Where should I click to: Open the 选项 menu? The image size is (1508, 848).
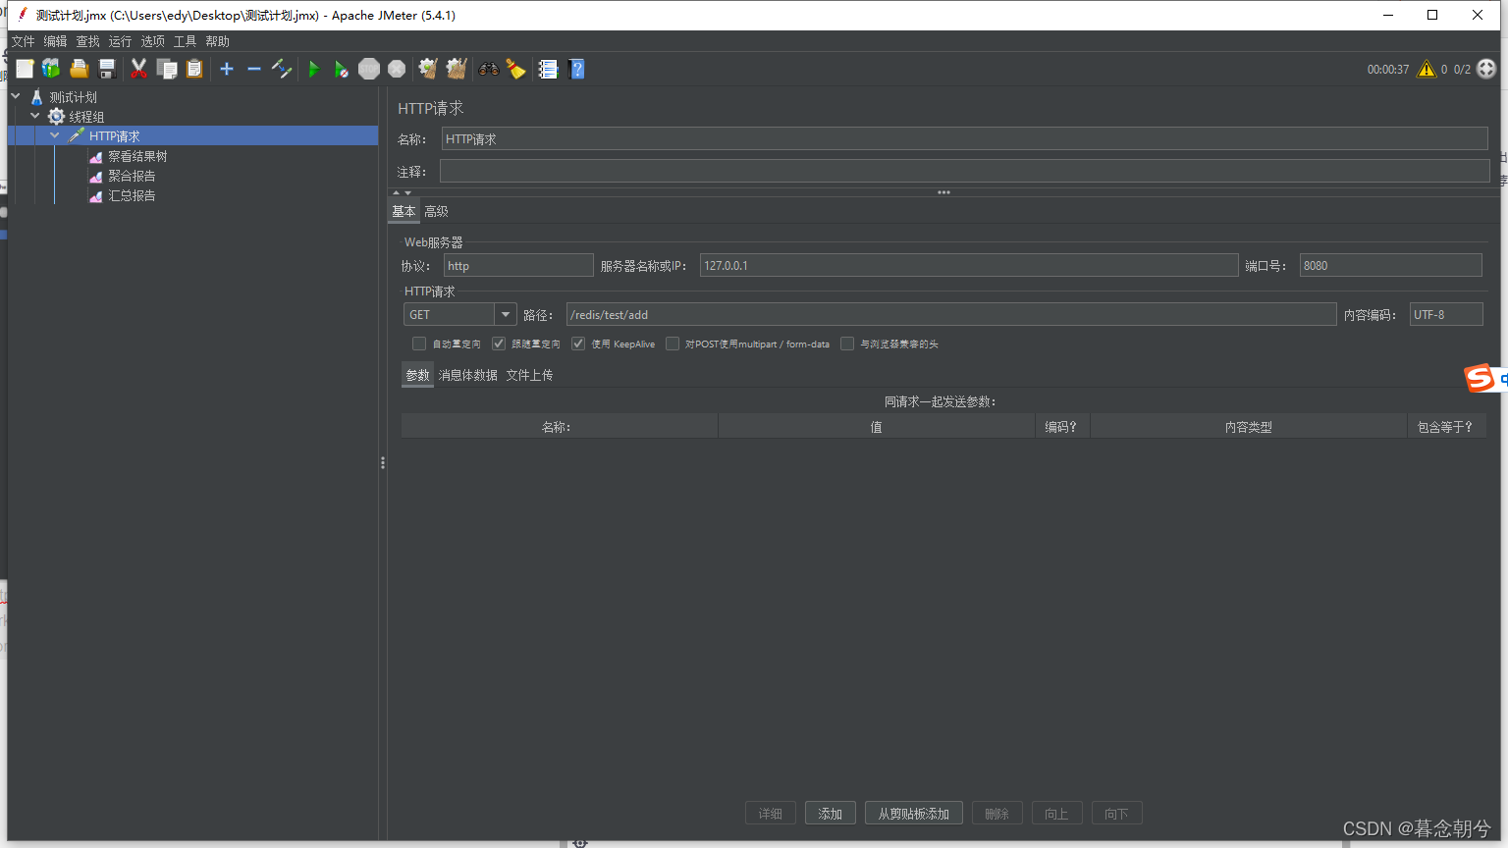(x=152, y=41)
